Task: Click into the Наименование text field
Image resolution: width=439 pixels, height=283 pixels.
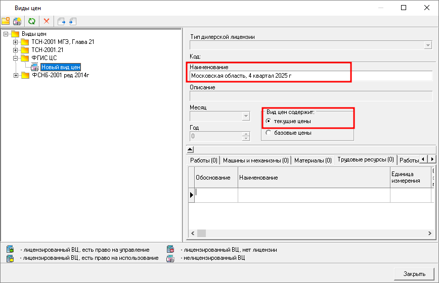Action: [x=311, y=76]
